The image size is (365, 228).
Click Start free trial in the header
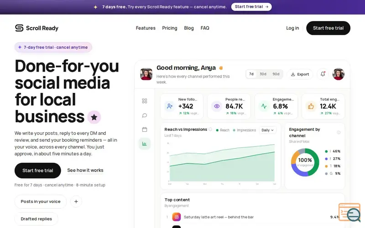click(328, 28)
